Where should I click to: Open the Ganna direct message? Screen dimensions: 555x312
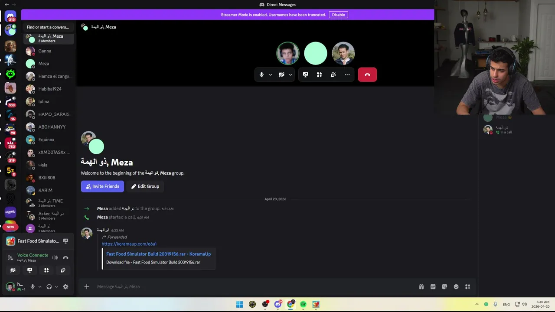pos(49,51)
